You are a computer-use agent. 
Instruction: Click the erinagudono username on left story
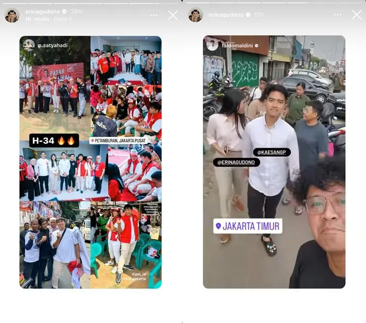coord(43,12)
